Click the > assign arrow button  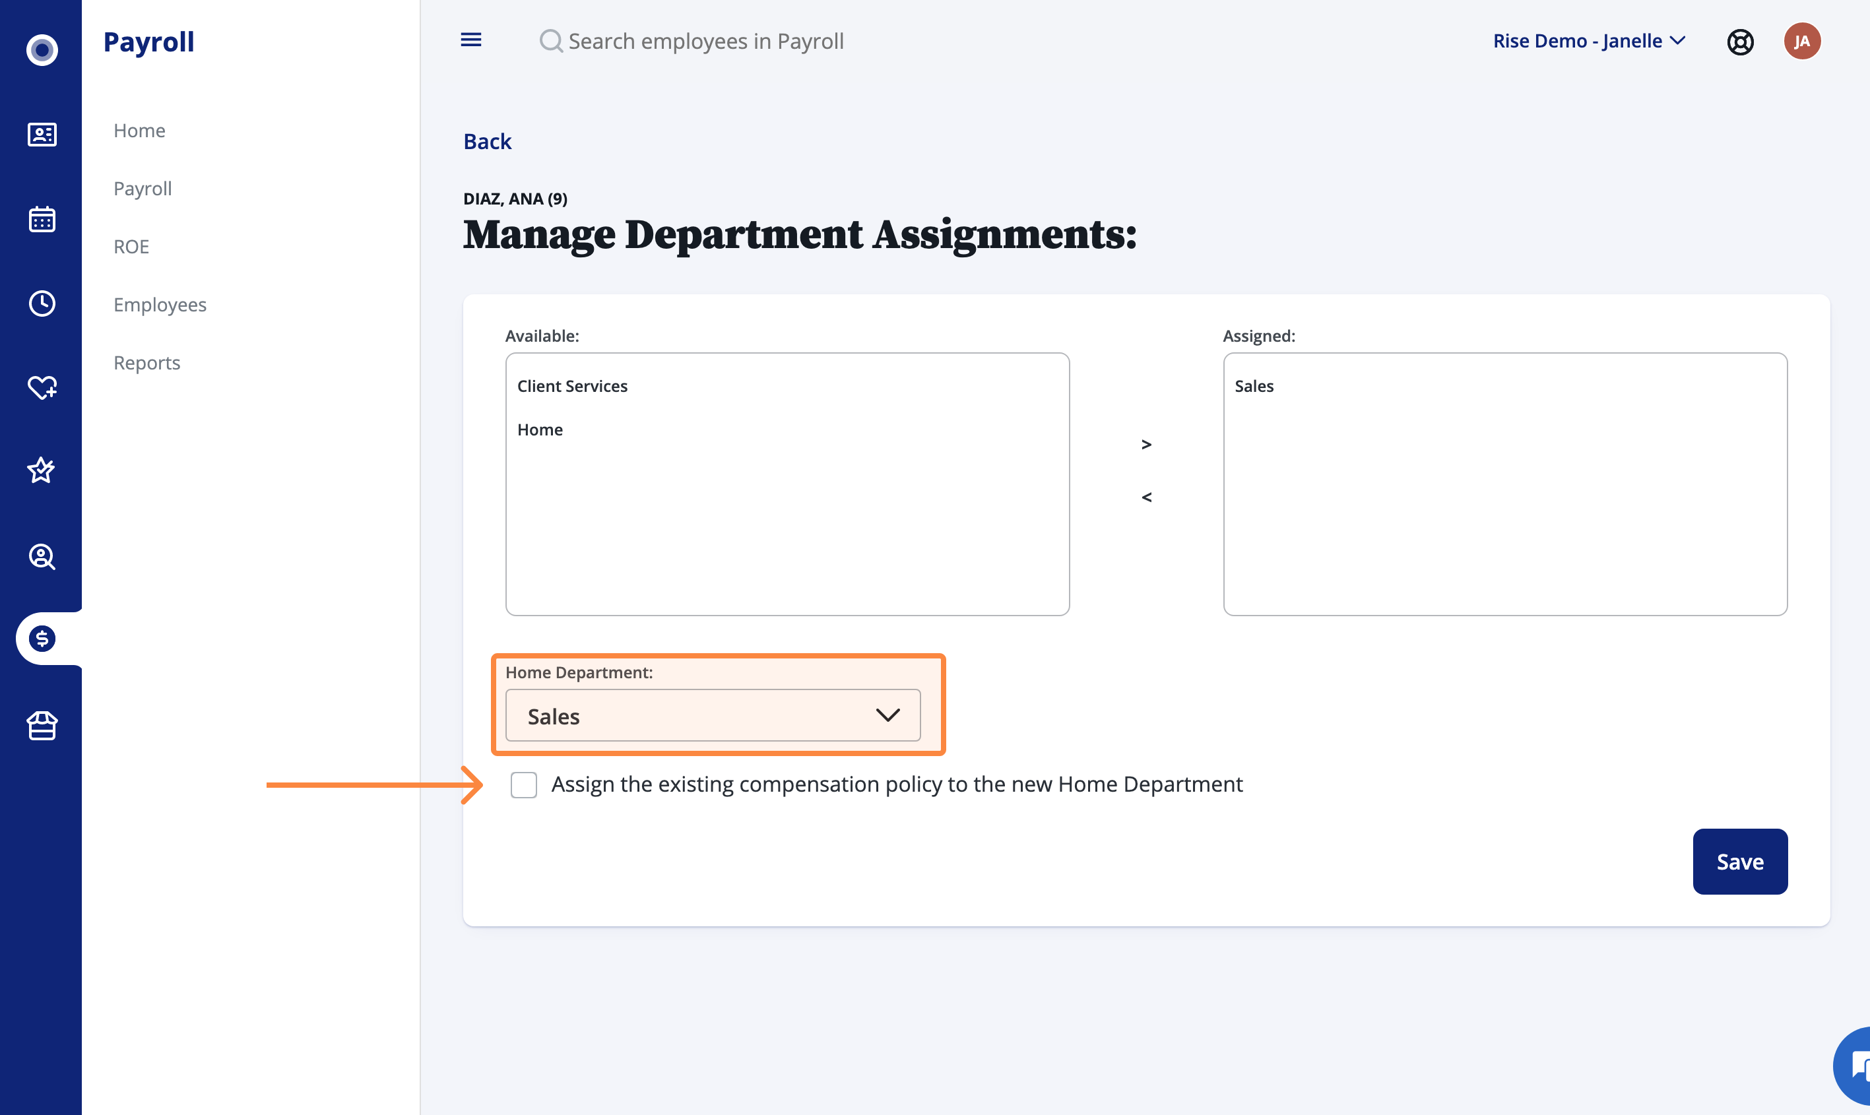[1147, 444]
